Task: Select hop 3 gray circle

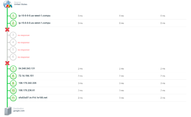Action: tap(13, 35)
